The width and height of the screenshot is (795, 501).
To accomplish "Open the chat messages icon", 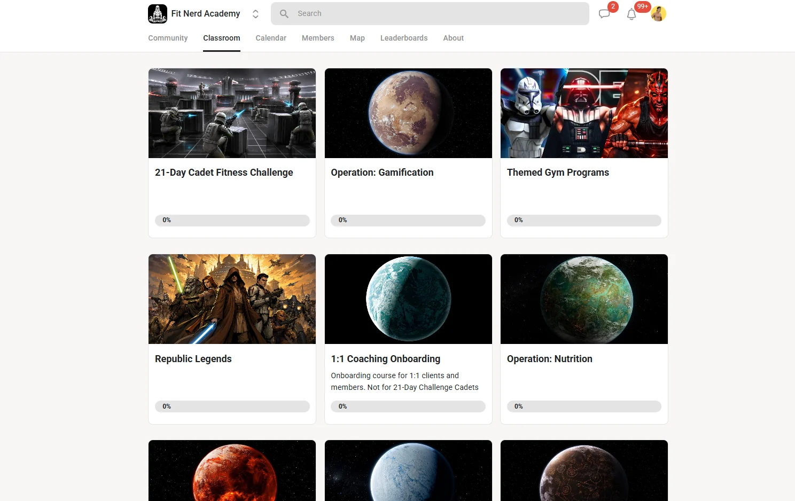I will [x=604, y=14].
